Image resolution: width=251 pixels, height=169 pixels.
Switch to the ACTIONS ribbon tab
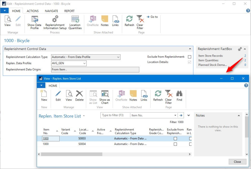tap(33, 11)
